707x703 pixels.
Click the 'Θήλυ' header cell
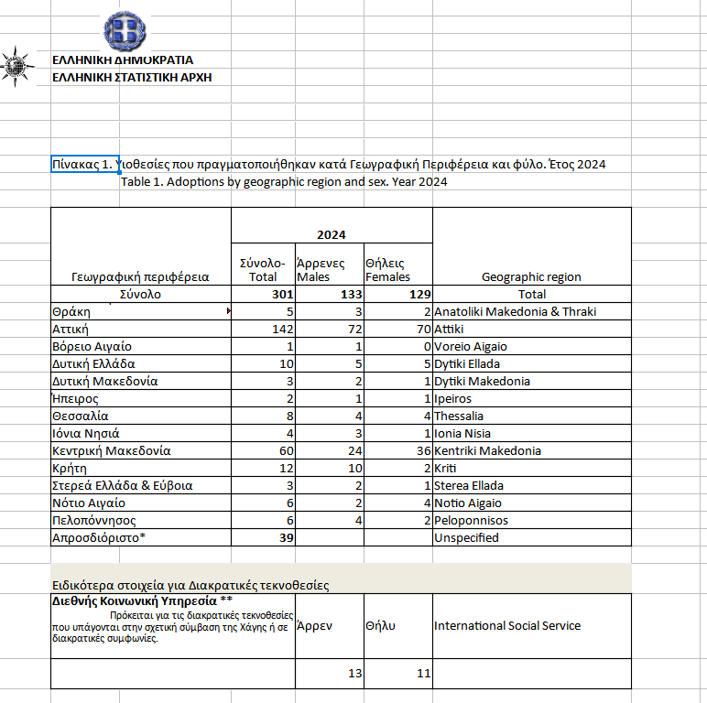pyautogui.click(x=398, y=625)
